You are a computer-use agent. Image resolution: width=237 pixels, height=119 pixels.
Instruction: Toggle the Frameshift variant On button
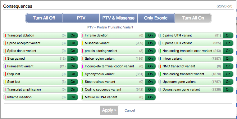point(73,66)
